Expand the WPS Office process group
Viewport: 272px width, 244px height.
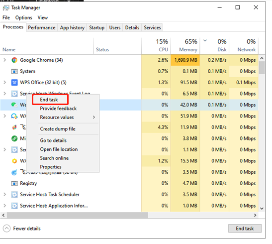[x=5, y=83]
